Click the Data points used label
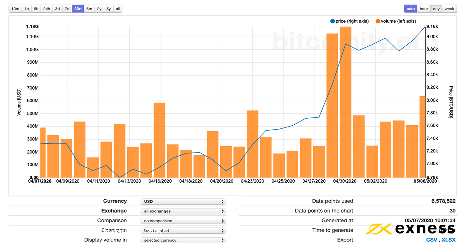The height and width of the screenshot is (243, 464). tap(332, 201)
